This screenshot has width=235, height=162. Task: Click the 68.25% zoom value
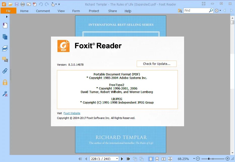click(183, 159)
